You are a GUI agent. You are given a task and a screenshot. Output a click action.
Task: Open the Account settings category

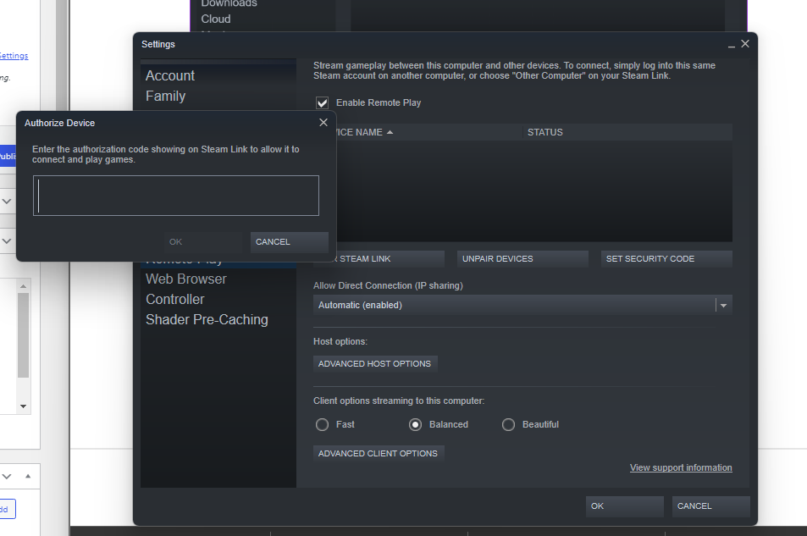point(170,75)
